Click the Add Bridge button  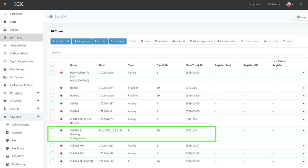click(118, 41)
